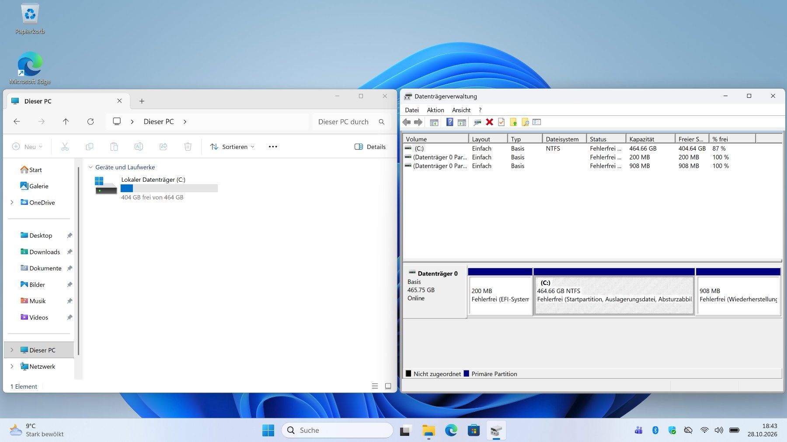The height and width of the screenshot is (442, 787).
Task: Click the Primäre Partition blue legend swatch
Action: pyautogui.click(x=467, y=373)
